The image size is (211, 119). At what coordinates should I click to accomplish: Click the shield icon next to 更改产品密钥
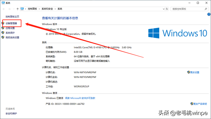click(x=192, y=104)
